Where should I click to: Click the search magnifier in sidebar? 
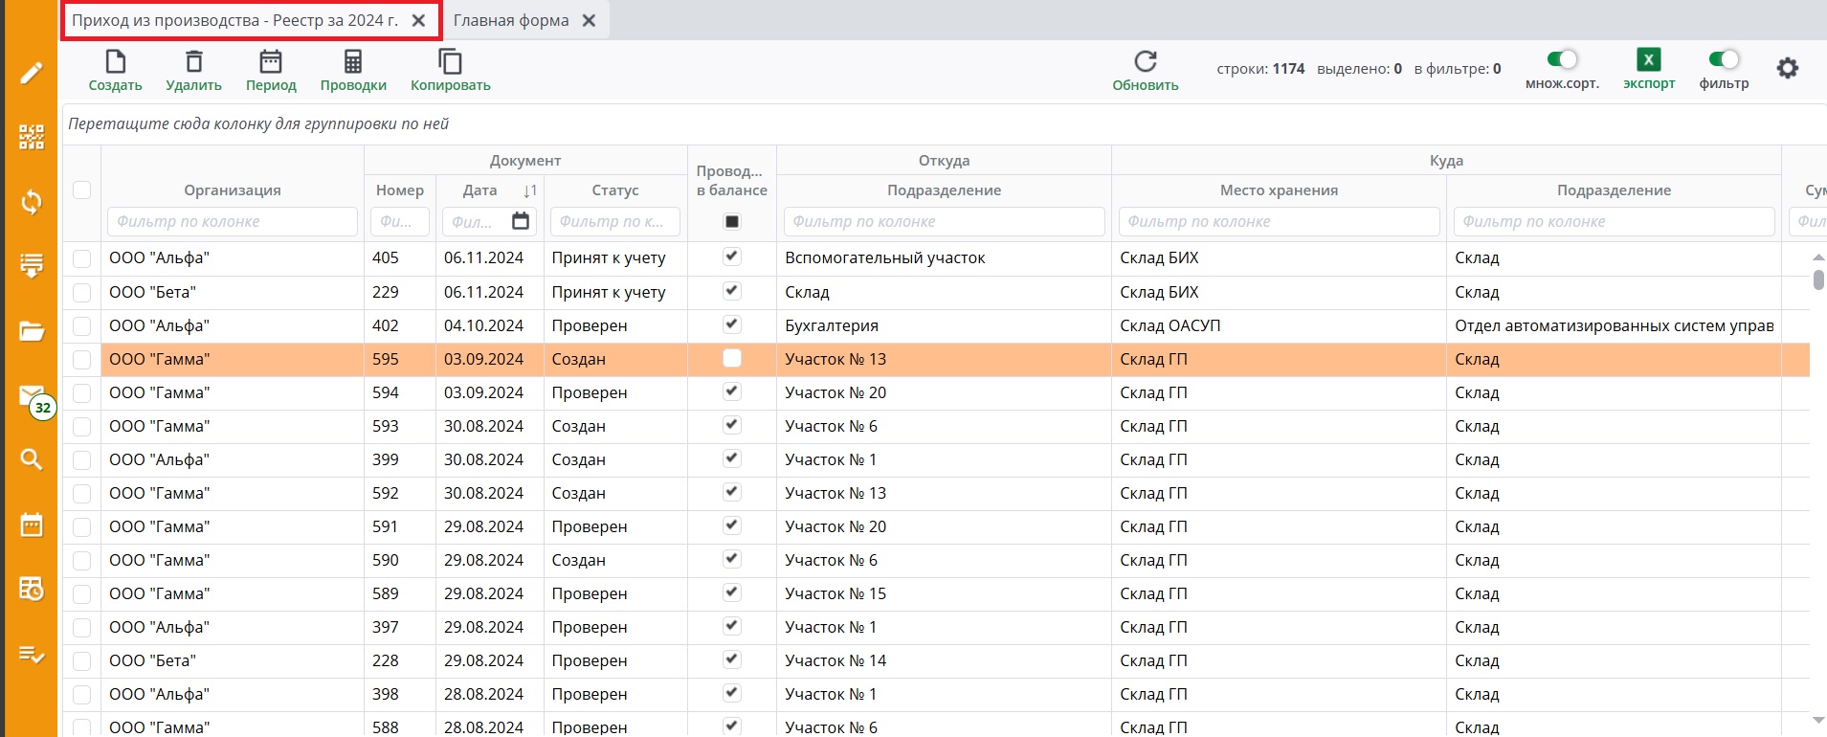click(x=32, y=459)
